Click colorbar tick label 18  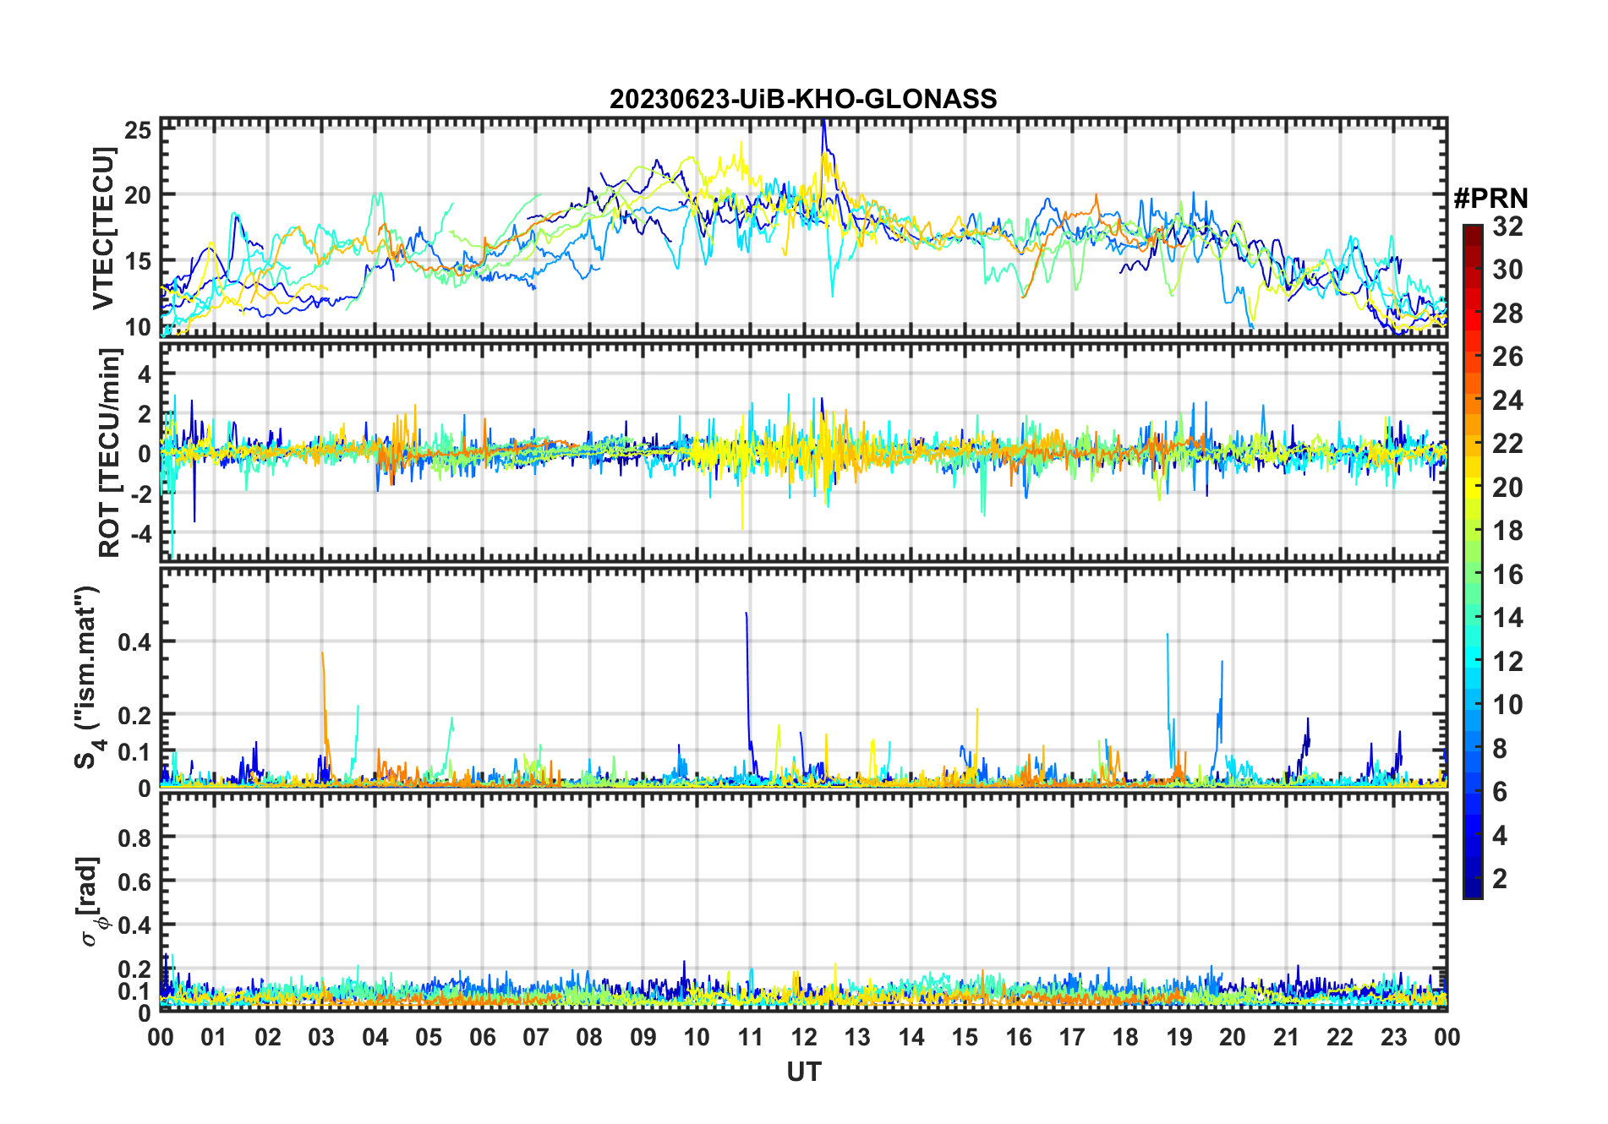(1507, 531)
